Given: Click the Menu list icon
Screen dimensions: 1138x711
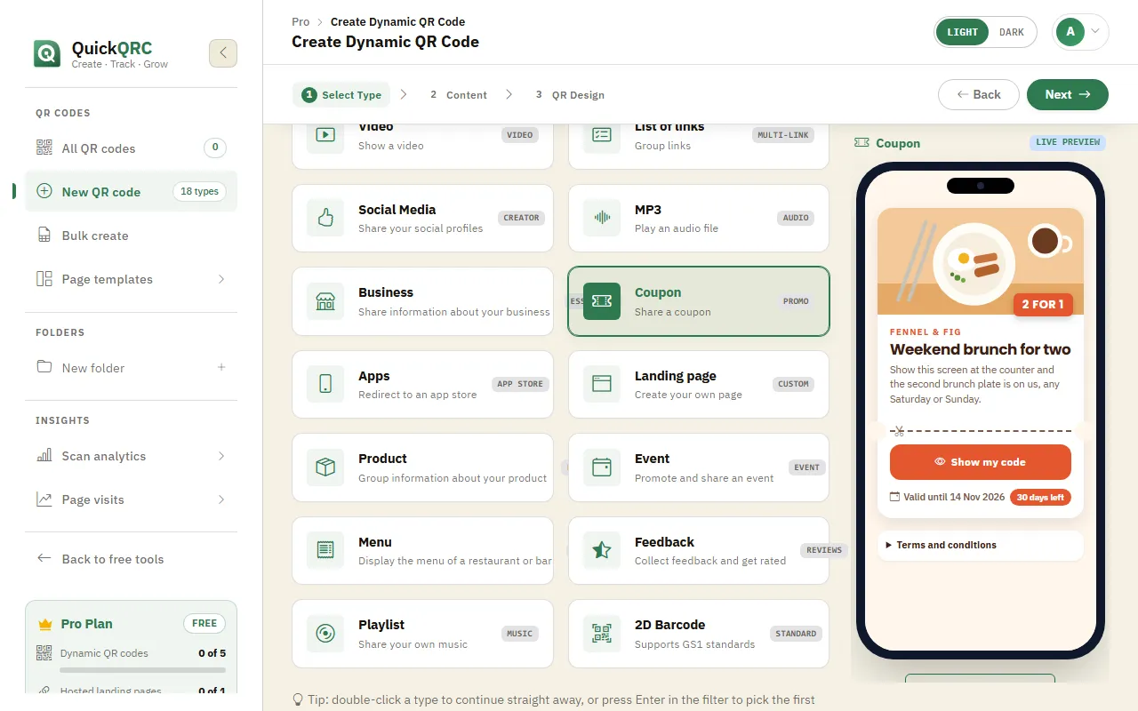Looking at the screenshot, I should click(325, 550).
